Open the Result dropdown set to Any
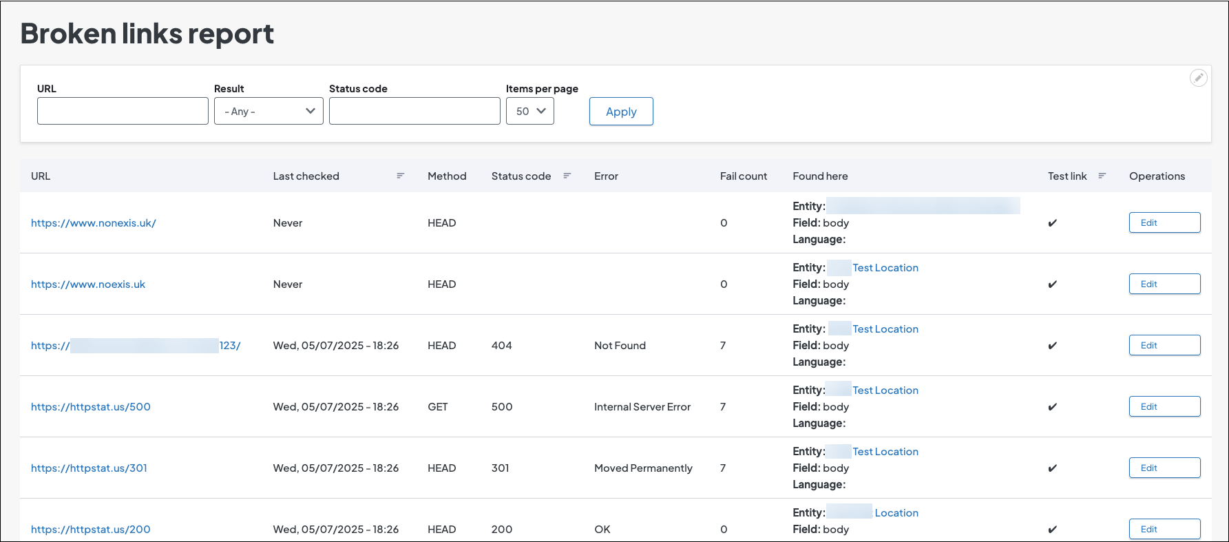The width and height of the screenshot is (1229, 542). tap(269, 111)
